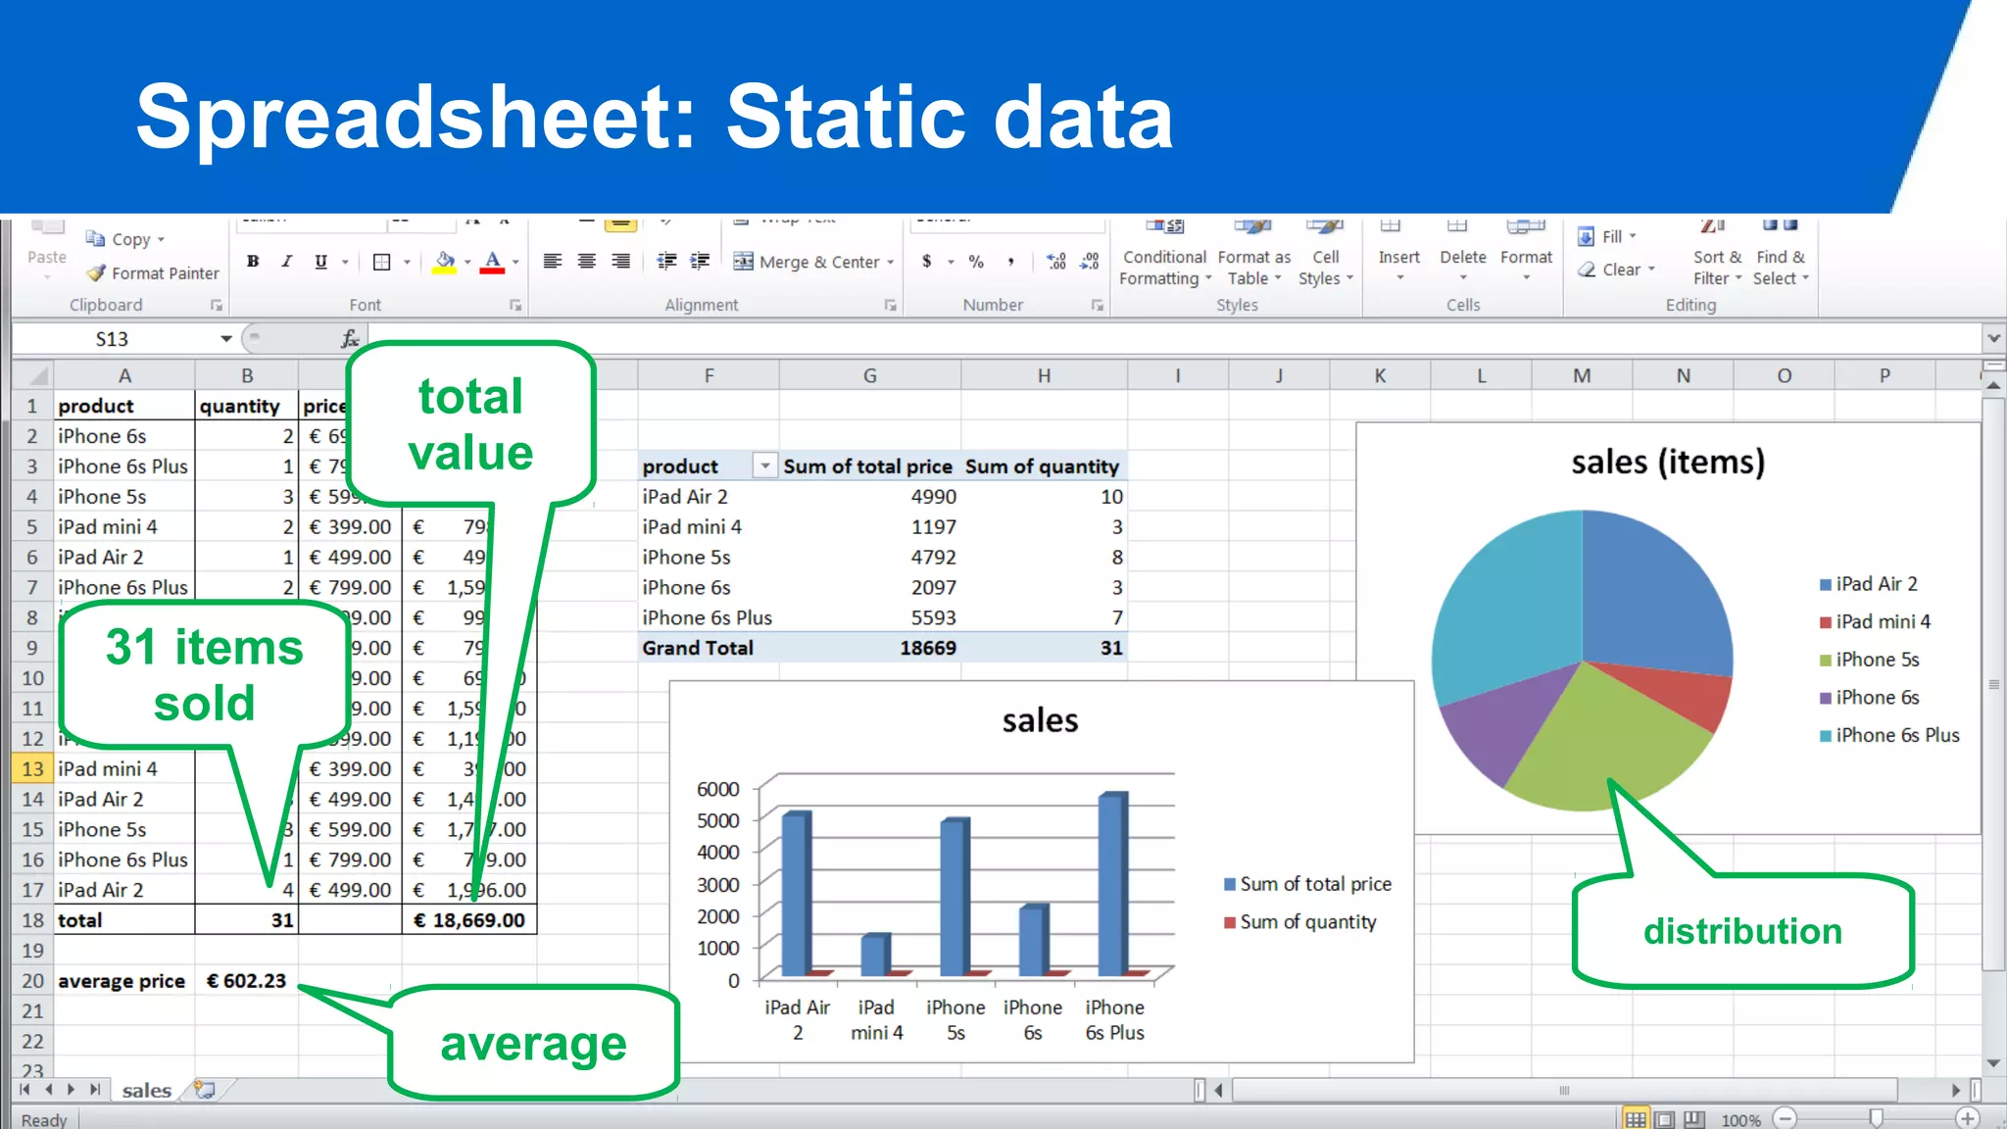
Task: Click the zoom out minus button
Action: pyautogui.click(x=1786, y=1118)
